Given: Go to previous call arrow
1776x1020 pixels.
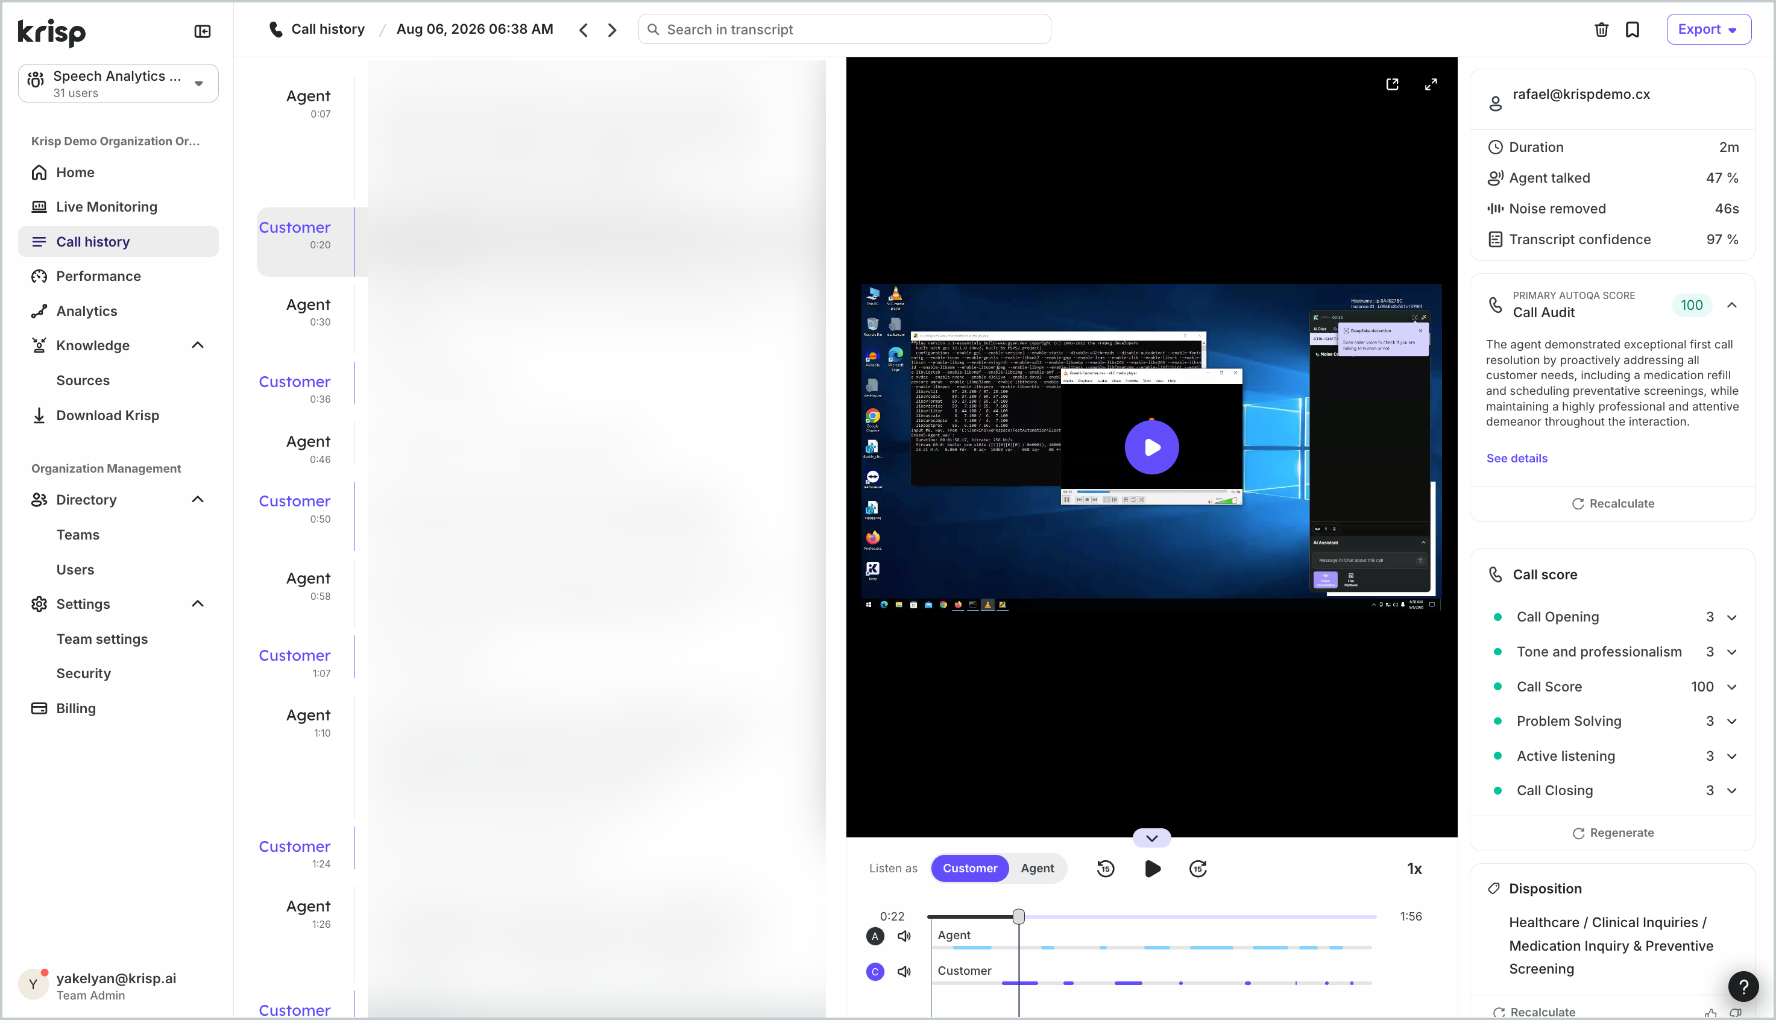Looking at the screenshot, I should click(x=583, y=30).
